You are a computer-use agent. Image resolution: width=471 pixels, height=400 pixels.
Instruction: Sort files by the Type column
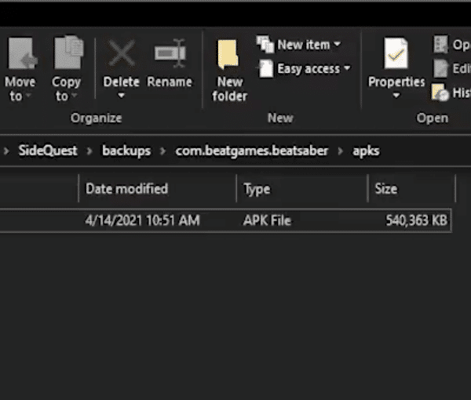[x=302, y=189]
